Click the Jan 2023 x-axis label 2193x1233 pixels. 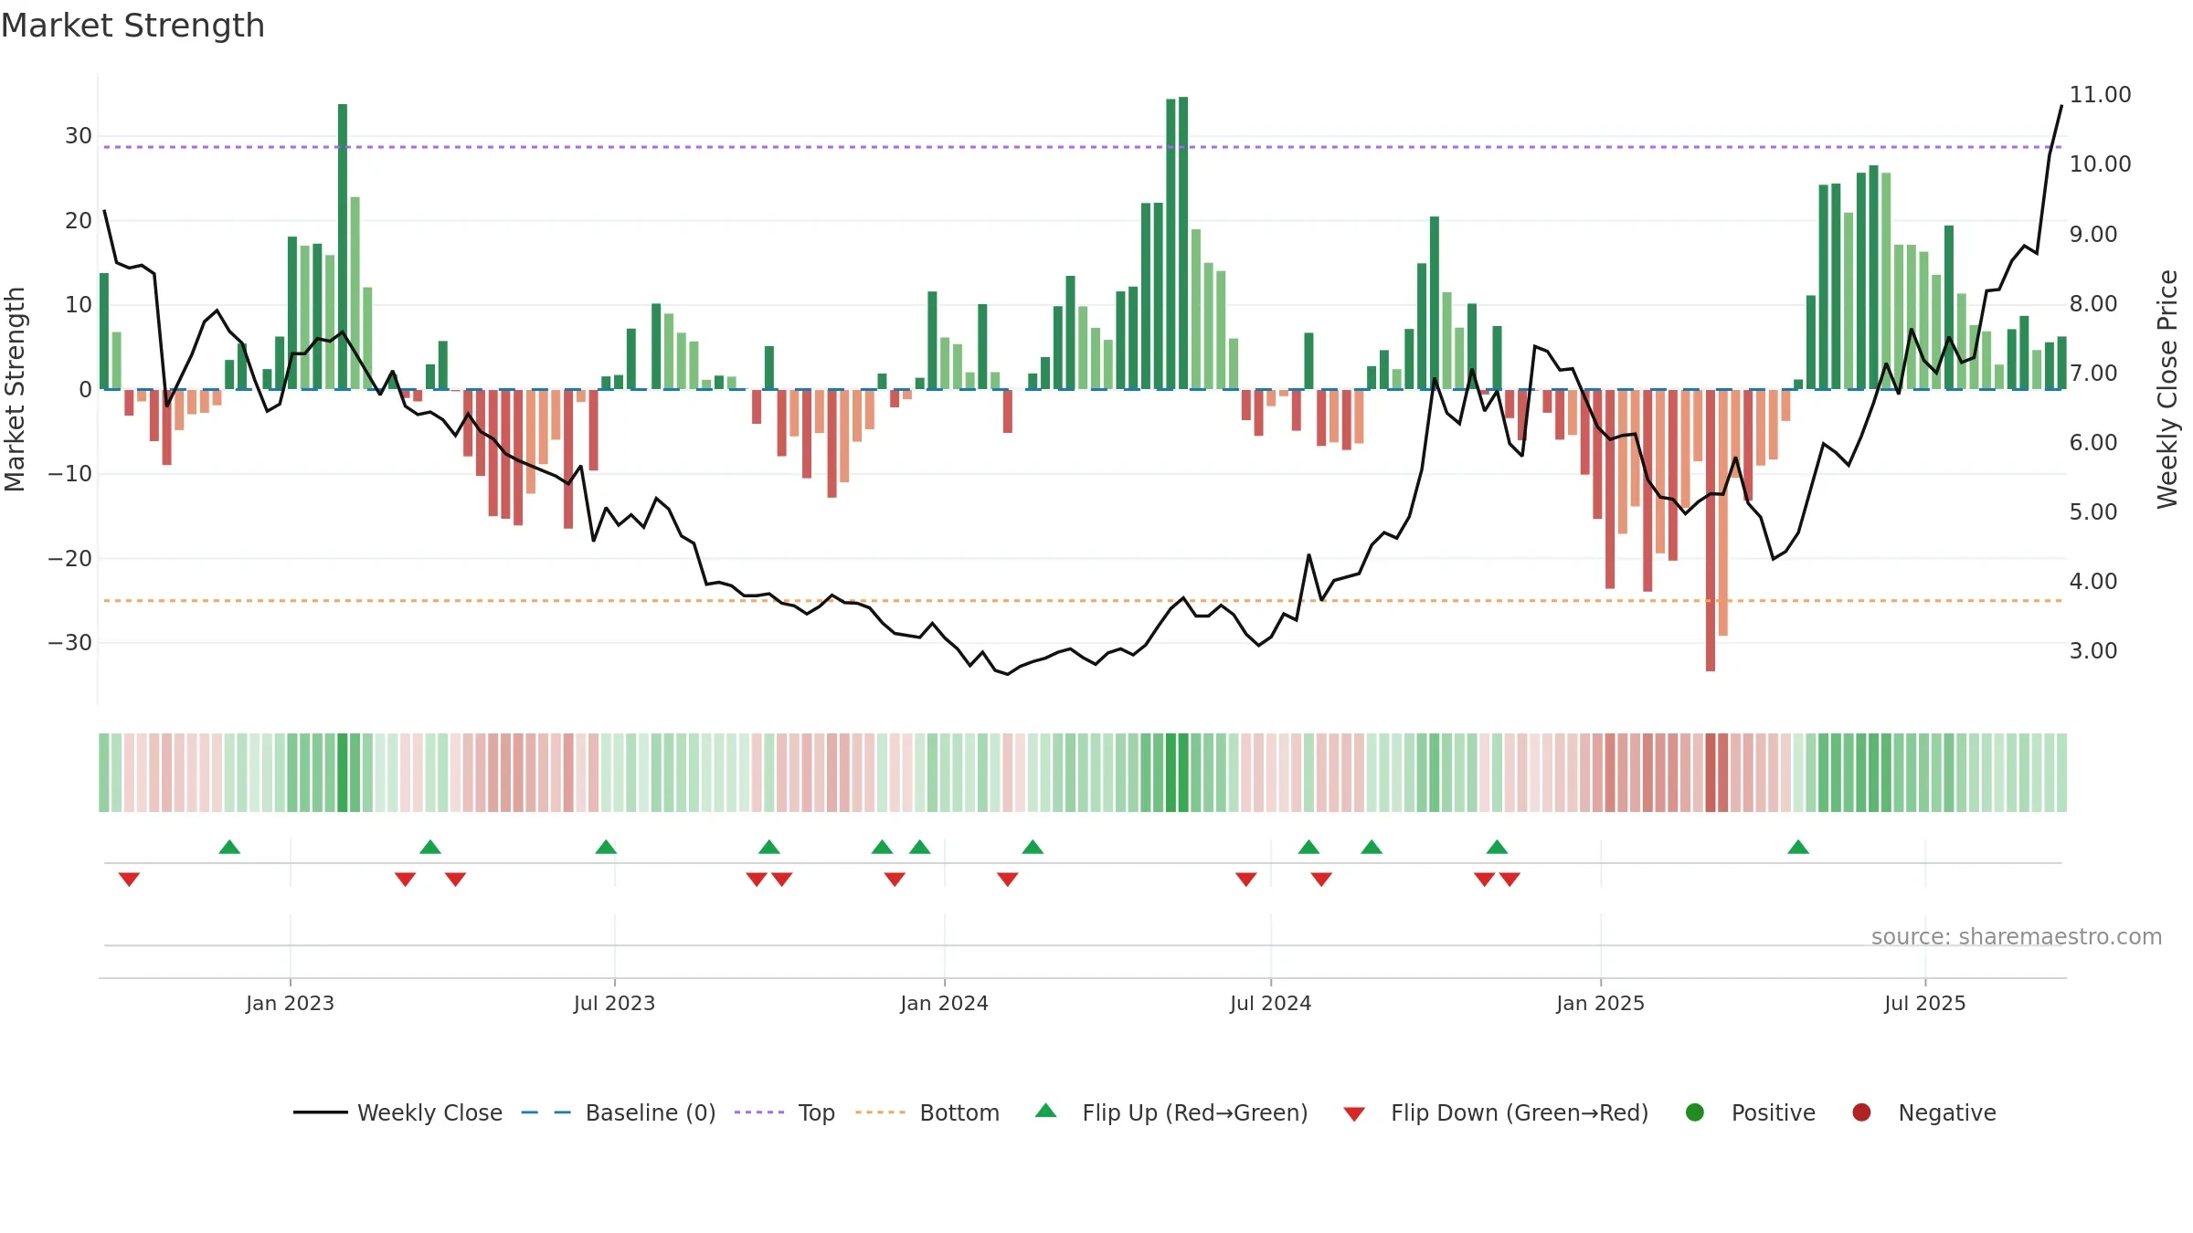(x=290, y=1004)
